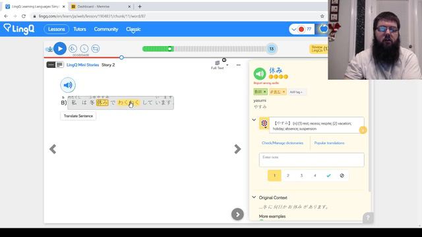
Task: Close the Memrise browser tab
Action: pyautogui.click(x=129, y=7)
